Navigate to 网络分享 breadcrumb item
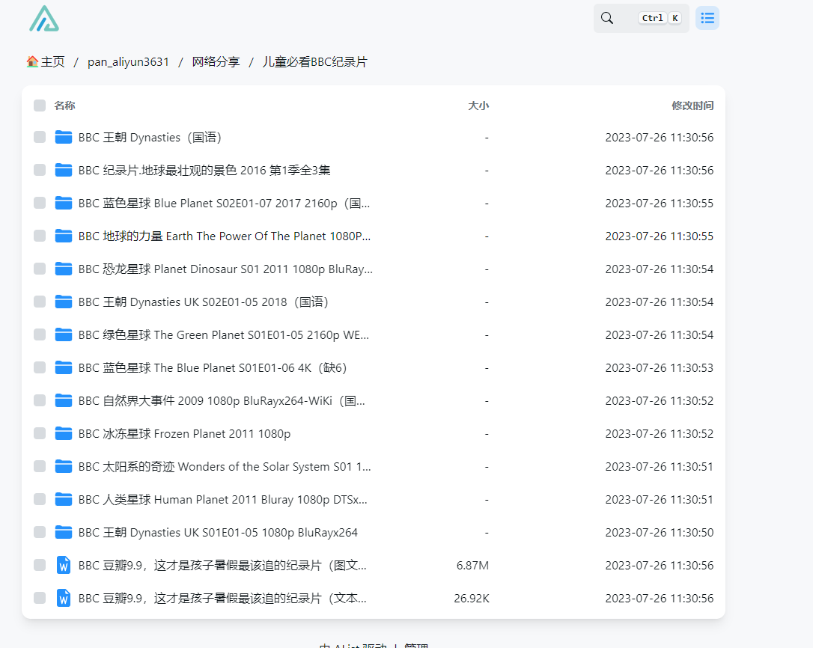Viewport: 813px width, 648px height. 216,62
